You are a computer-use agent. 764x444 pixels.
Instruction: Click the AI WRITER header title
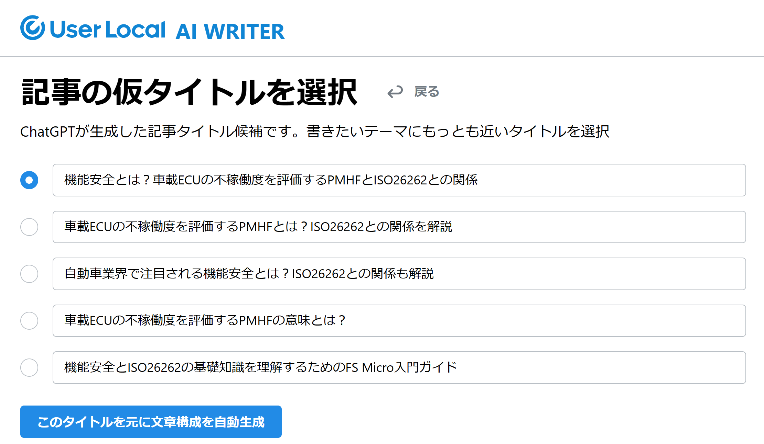coord(230,32)
